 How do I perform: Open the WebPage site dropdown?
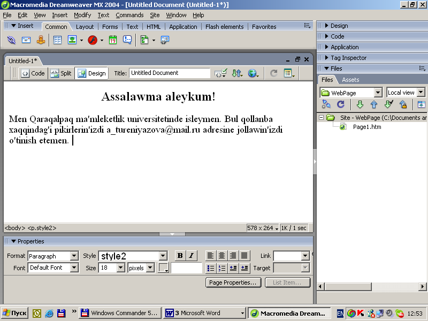[x=378, y=93]
